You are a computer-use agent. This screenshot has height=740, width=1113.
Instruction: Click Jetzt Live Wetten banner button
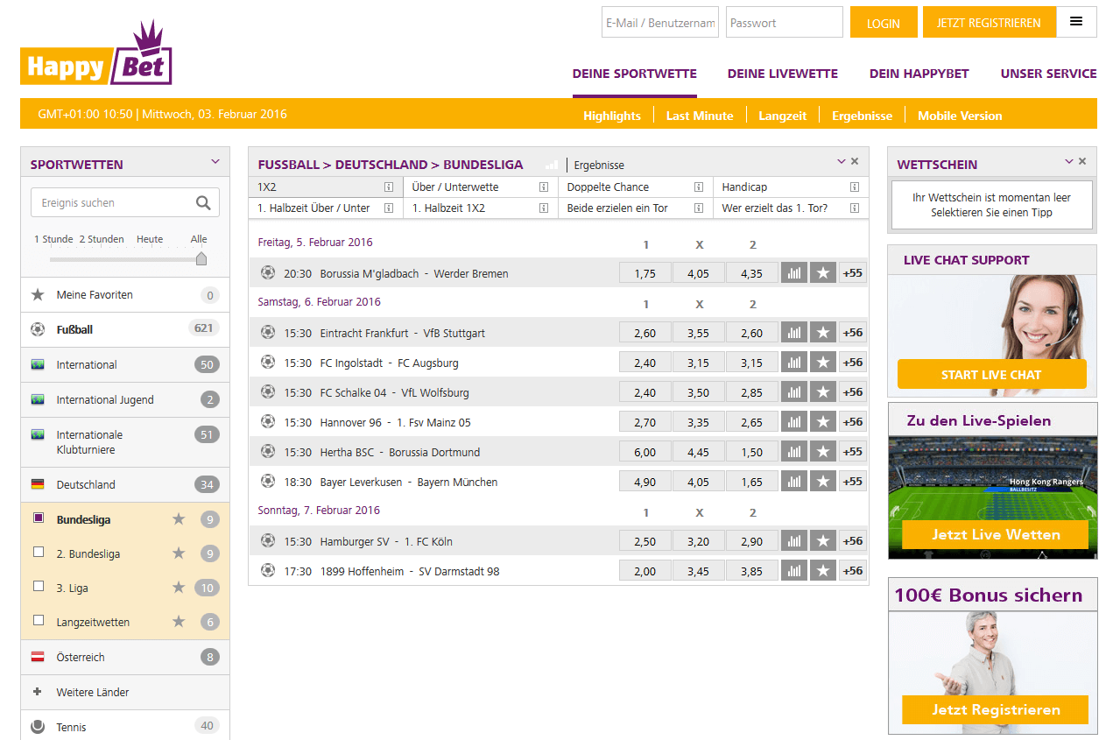[996, 534]
